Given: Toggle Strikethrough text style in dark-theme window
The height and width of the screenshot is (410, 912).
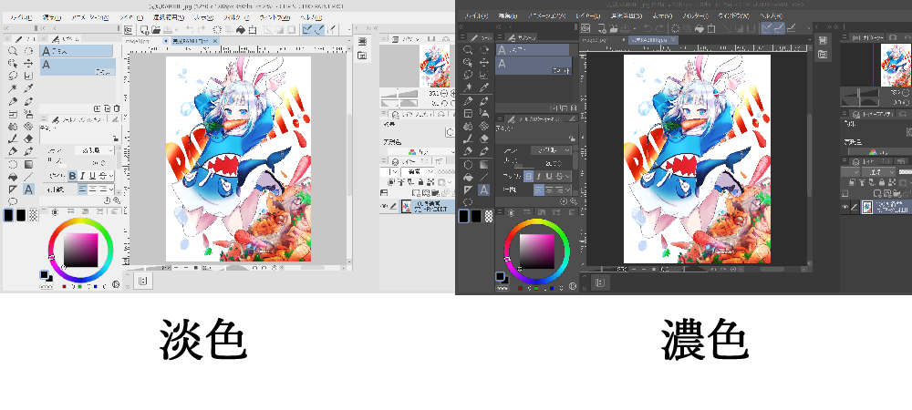Looking at the screenshot, I should click(x=559, y=176).
